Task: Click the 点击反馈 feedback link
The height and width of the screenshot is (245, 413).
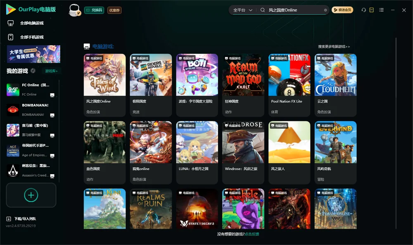Action: point(252,234)
